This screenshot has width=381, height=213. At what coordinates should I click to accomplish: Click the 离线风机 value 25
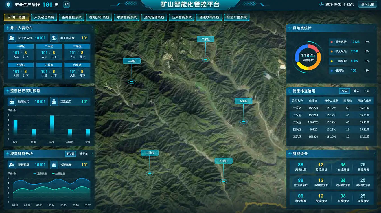coord(363,165)
